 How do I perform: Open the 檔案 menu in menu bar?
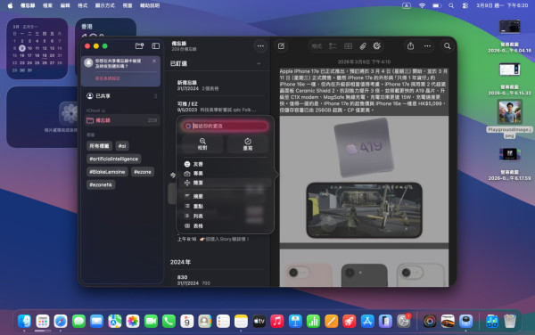click(48, 5)
